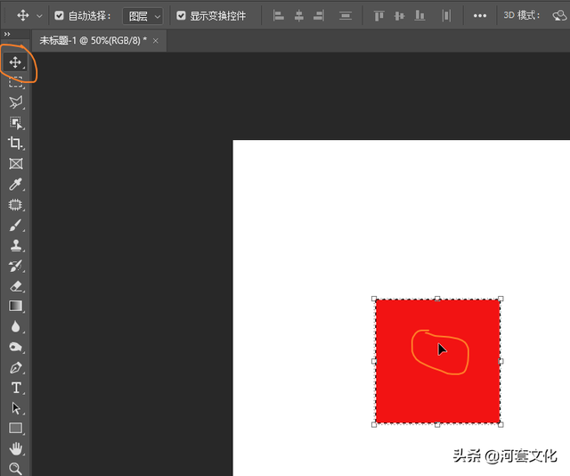
Task: Select the Eraser tool
Action: point(16,286)
